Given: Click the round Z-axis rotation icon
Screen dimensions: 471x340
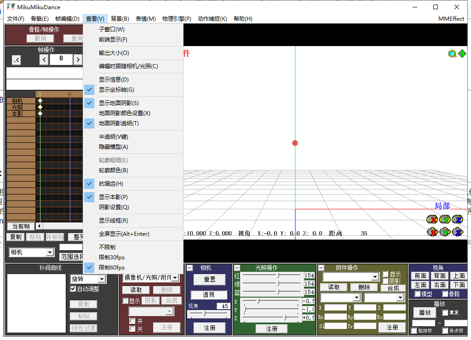Looking at the screenshot, I should [x=458, y=219].
